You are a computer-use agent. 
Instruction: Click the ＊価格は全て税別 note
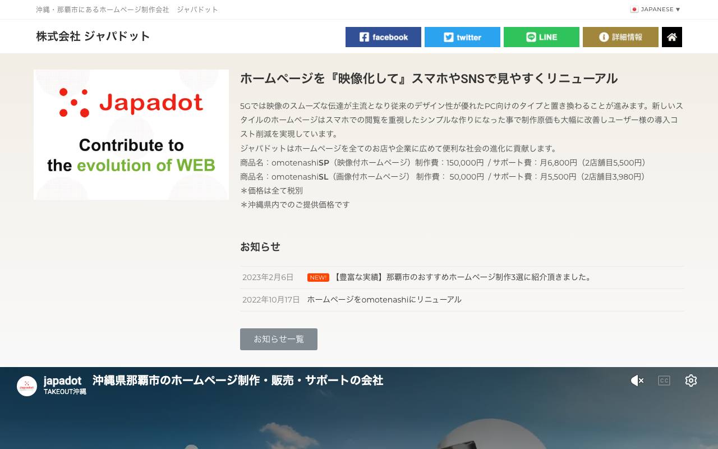[271, 191]
